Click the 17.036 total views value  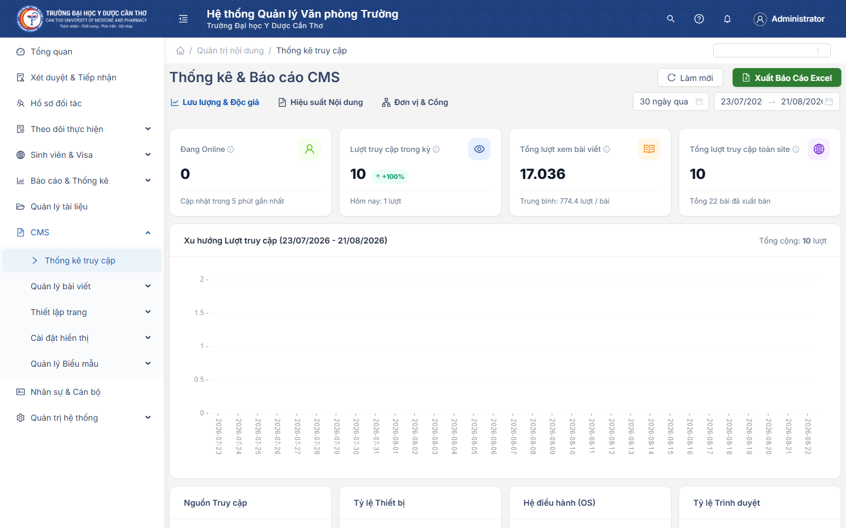point(543,174)
